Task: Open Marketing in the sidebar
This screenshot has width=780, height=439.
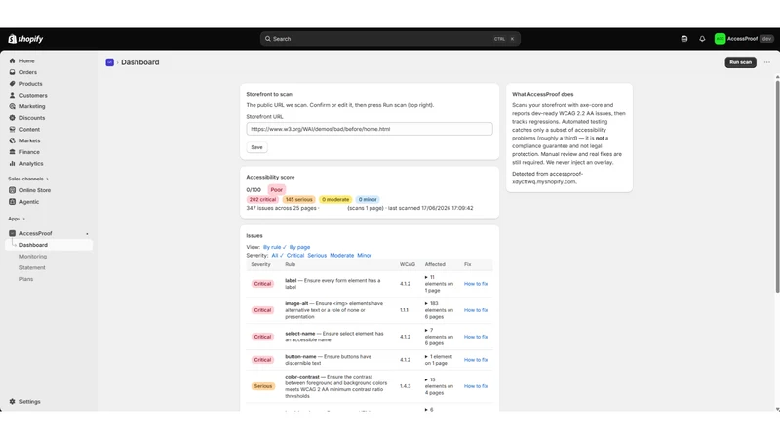Action: tap(32, 106)
